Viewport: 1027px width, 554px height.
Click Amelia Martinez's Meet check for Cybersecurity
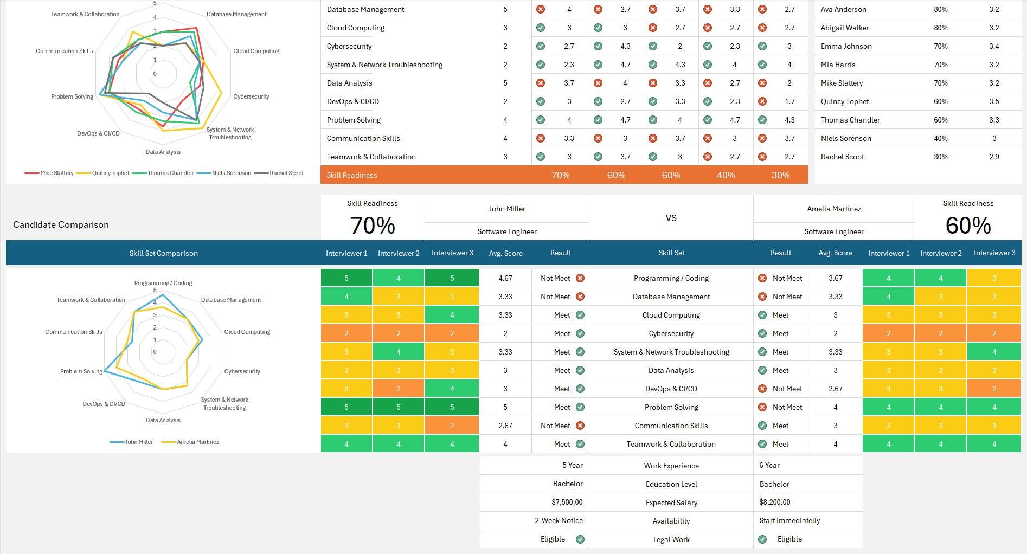tap(762, 333)
